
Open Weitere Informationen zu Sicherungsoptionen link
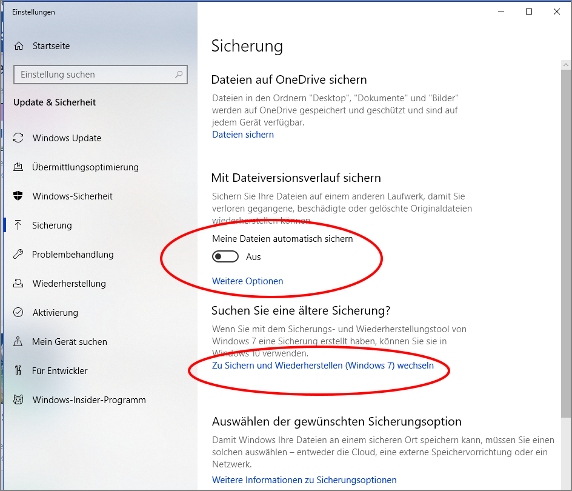304,479
